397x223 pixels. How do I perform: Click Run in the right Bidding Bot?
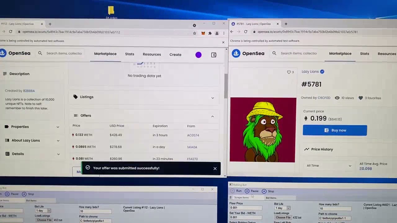coord(236,191)
